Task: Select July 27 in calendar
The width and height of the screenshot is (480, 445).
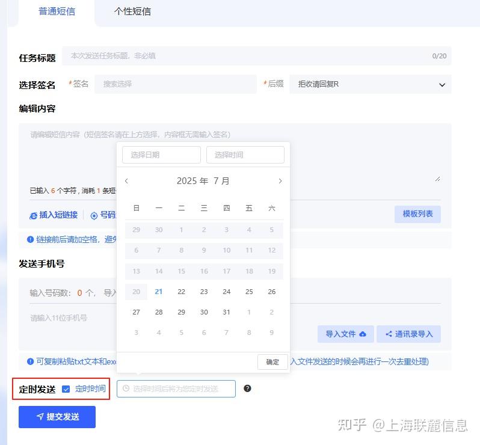Action: [136, 312]
